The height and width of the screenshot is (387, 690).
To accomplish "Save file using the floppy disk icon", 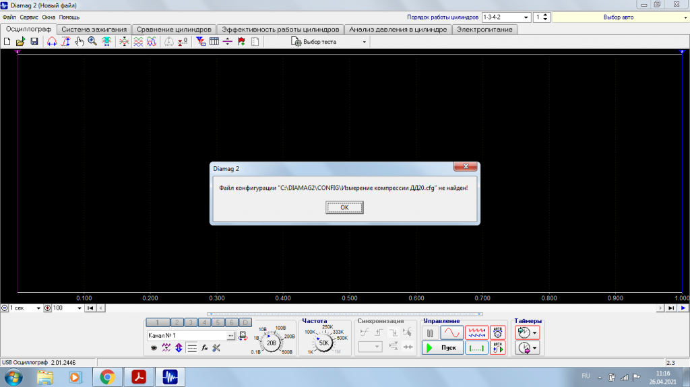I will click(x=34, y=41).
